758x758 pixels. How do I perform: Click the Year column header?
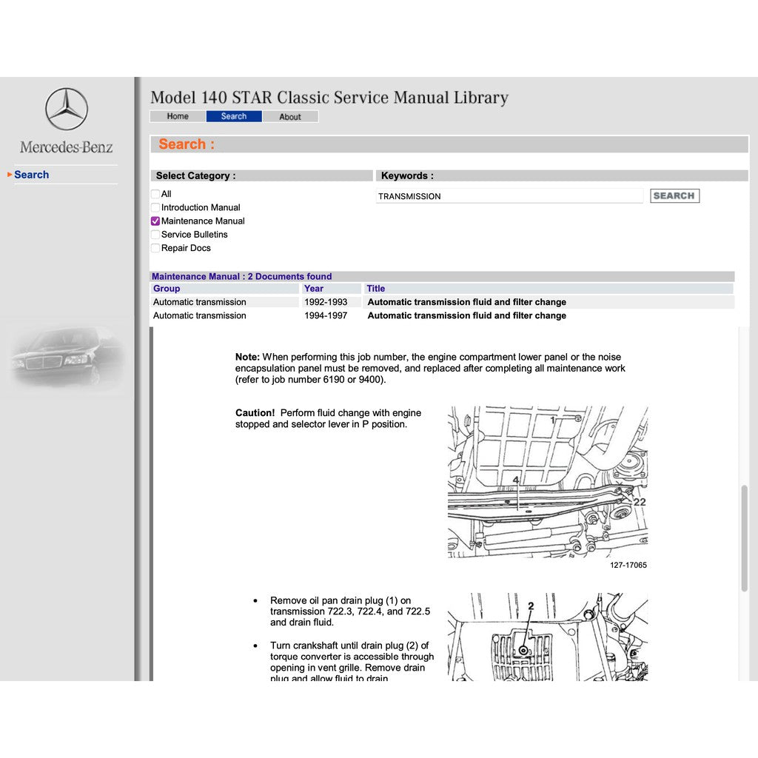pyautogui.click(x=314, y=288)
